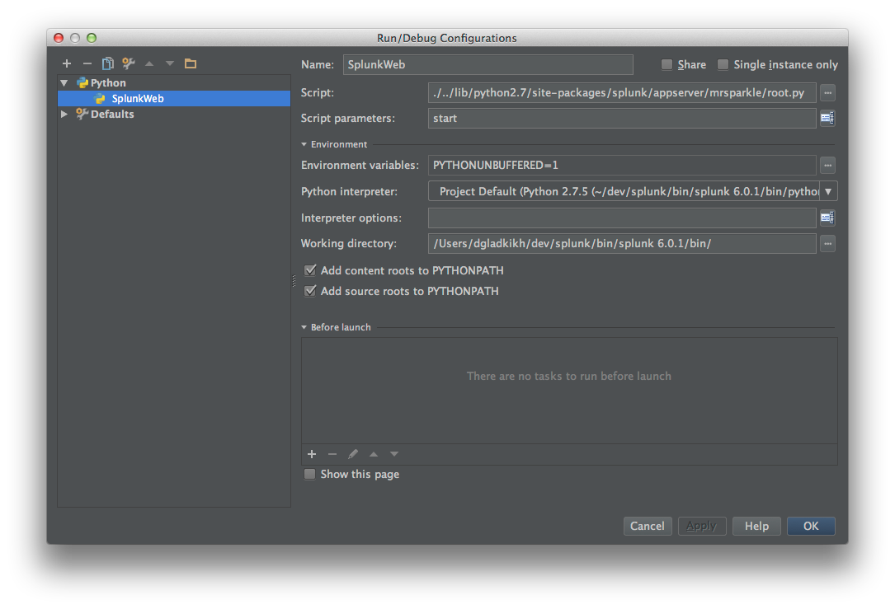Edit Environment variables with the ellipsis button
Image resolution: width=895 pixels, height=609 pixels.
point(827,166)
